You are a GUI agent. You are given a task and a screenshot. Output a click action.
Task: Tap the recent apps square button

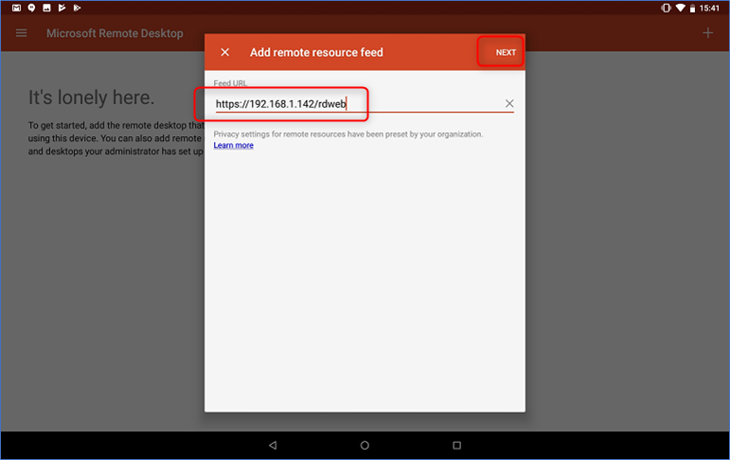click(456, 445)
